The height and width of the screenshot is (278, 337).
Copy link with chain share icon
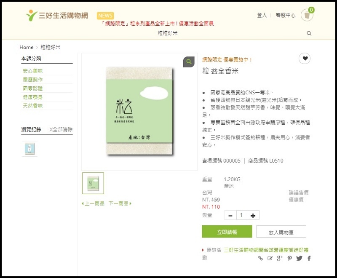(x=260, y=258)
